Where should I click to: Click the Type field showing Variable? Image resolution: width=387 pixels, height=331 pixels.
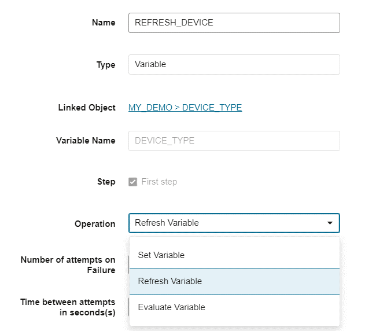click(234, 64)
